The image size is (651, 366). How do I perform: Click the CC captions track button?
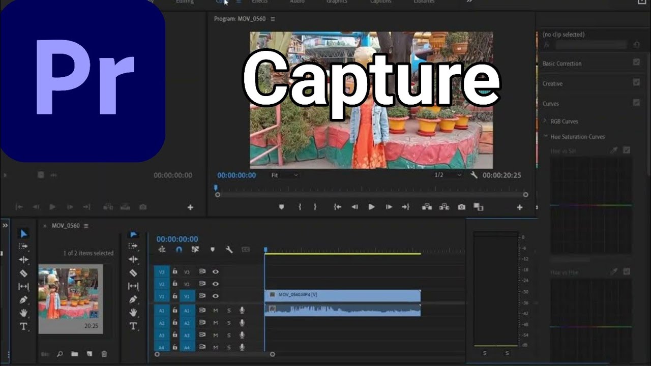(246, 250)
